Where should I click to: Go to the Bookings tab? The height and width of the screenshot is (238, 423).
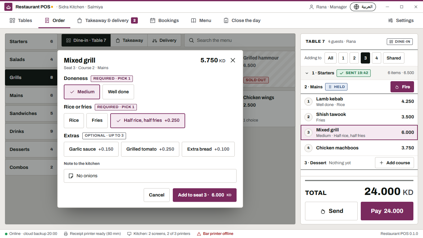coord(164,20)
